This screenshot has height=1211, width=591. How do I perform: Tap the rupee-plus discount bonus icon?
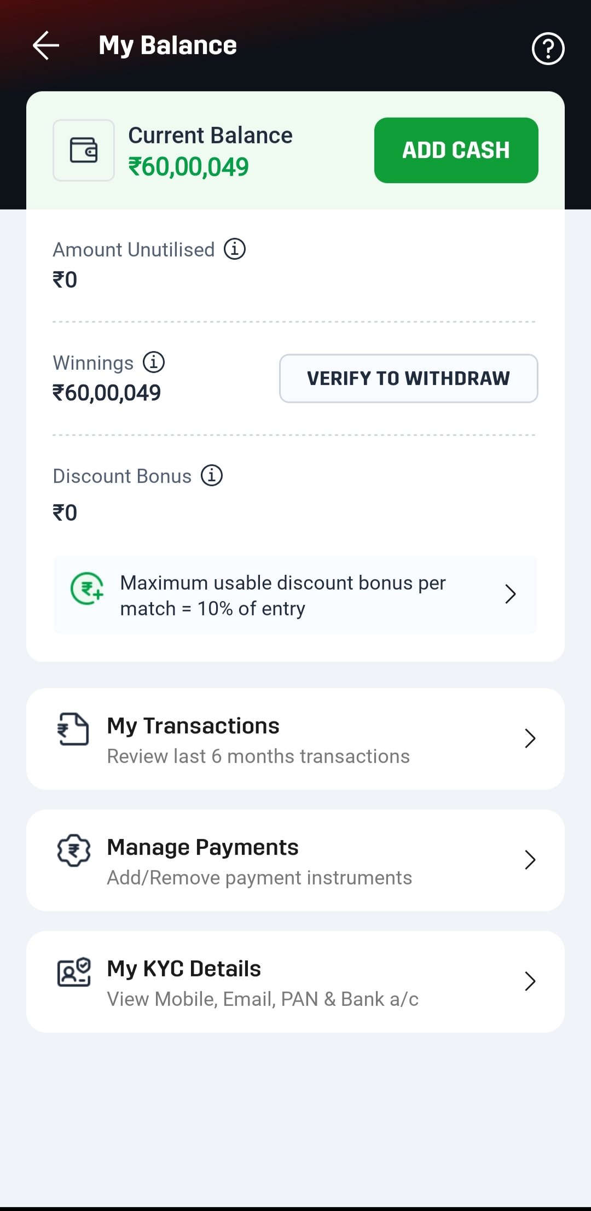coord(87,589)
